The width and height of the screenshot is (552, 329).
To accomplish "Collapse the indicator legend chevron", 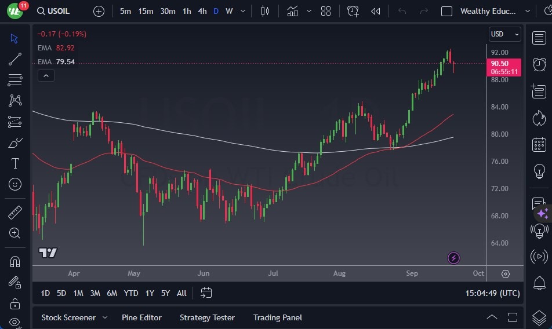I will click(x=46, y=75).
